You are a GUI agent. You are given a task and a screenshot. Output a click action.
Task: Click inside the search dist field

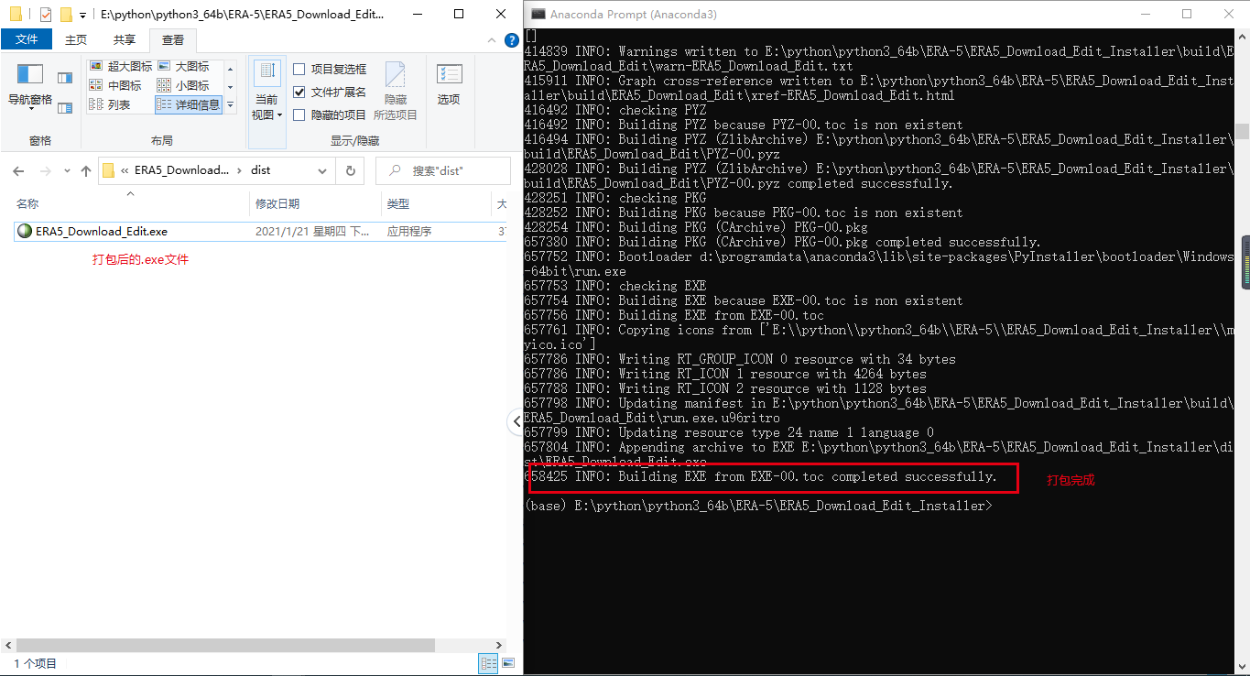pos(440,170)
